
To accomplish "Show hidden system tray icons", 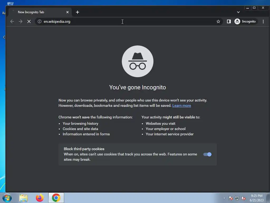I will (x=224, y=198).
